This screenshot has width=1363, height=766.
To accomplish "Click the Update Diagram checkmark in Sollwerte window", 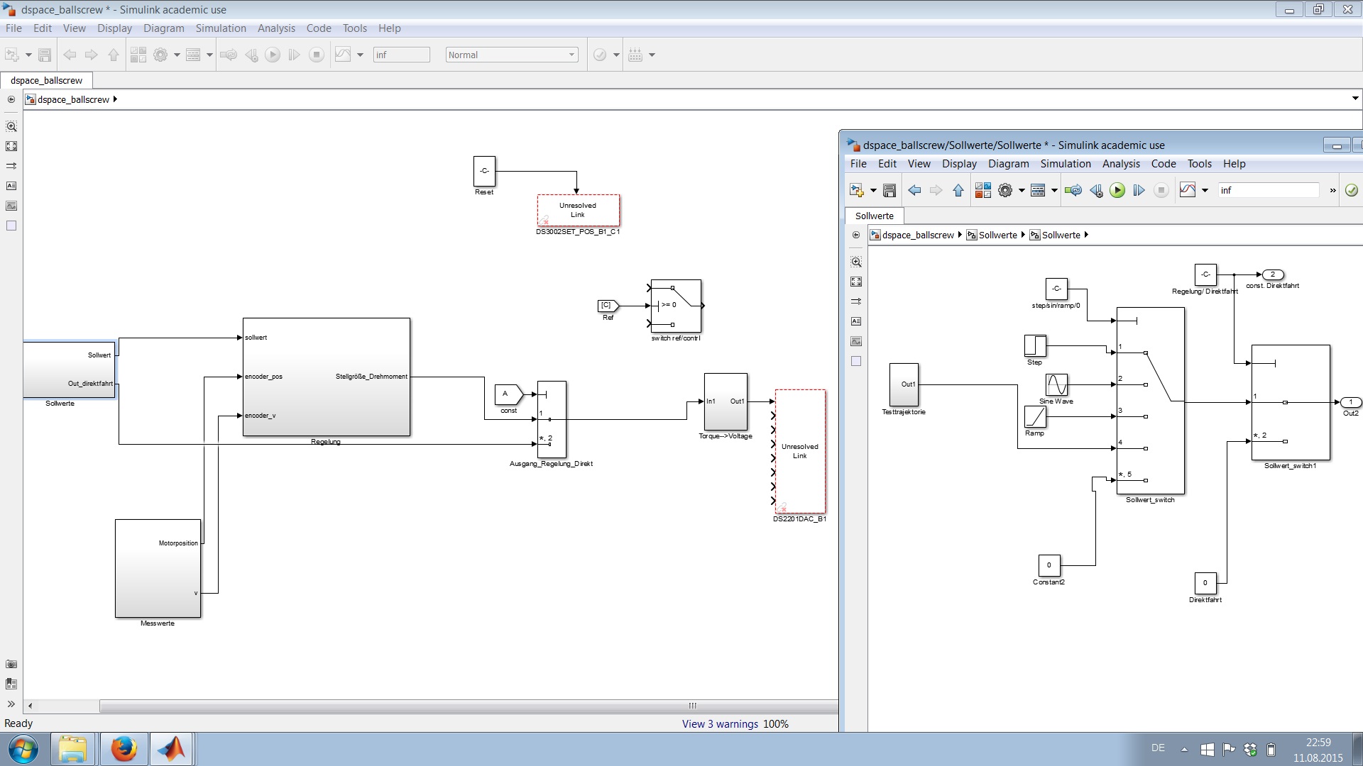I will click(x=1351, y=190).
